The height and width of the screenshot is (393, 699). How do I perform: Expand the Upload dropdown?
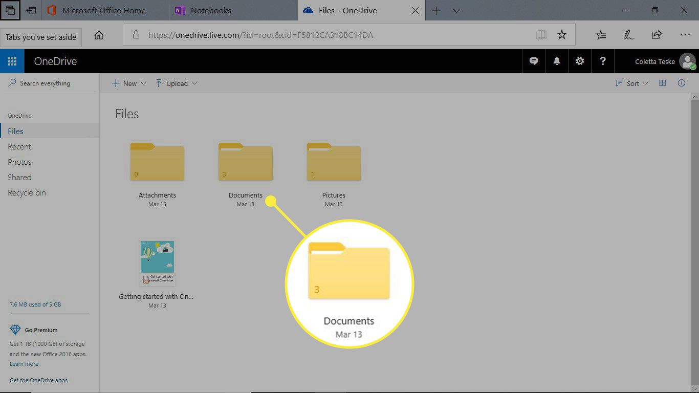point(176,83)
